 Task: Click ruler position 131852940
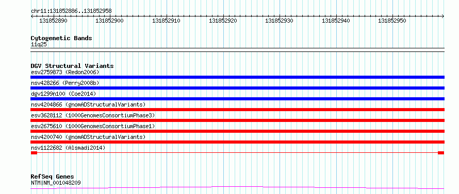(x=336, y=21)
